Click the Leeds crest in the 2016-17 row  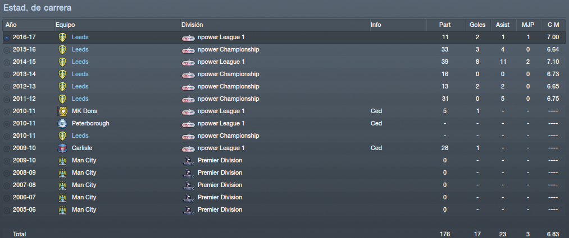click(x=62, y=38)
